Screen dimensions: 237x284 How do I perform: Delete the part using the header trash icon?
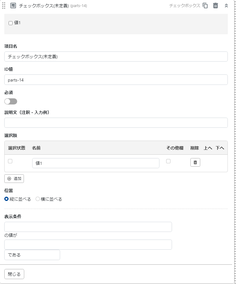pyautogui.click(x=216, y=6)
